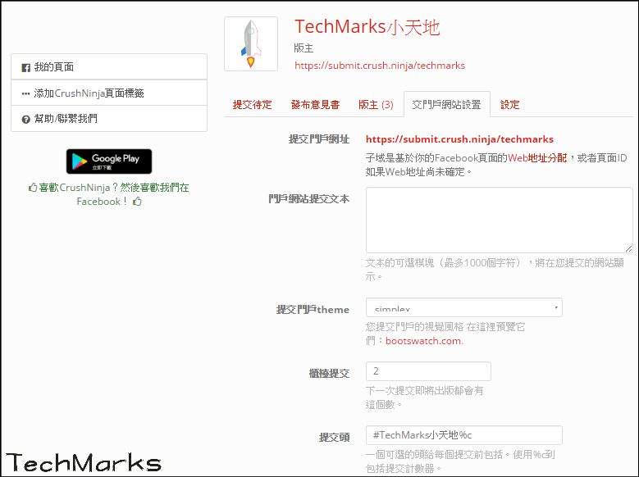This screenshot has height=477, width=639.
Task: Click the 提交門戶網址 field label
Action: click(x=319, y=139)
